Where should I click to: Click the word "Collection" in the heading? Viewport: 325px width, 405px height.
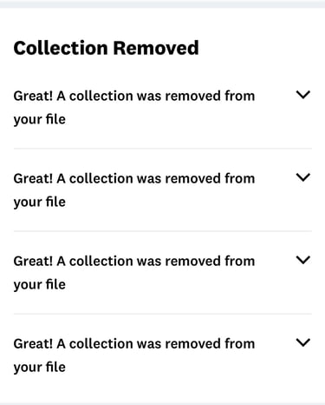[61, 48]
